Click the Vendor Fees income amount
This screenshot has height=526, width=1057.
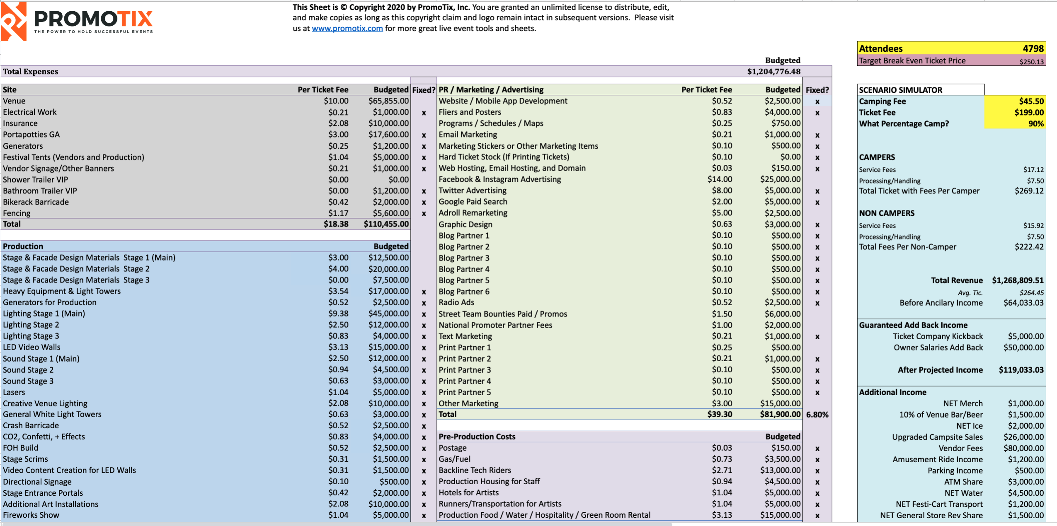1028,448
